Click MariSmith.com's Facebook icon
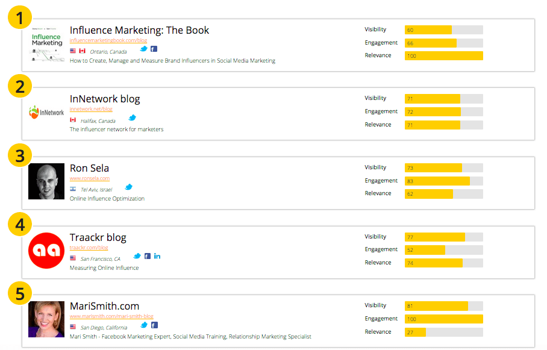This screenshot has width=547, height=350. pos(154,325)
